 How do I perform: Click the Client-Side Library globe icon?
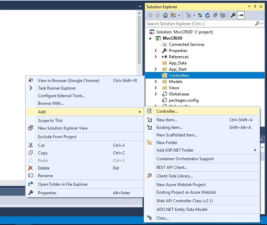click(x=149, y=176)
